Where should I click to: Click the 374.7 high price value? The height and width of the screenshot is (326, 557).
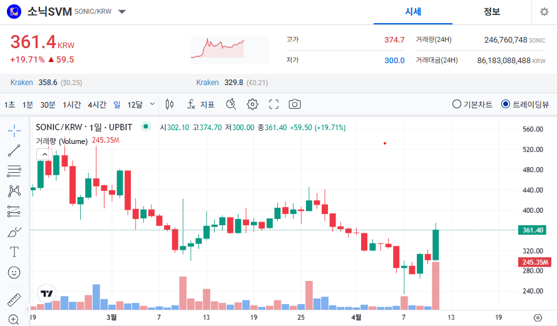click(x=394, y=40)
